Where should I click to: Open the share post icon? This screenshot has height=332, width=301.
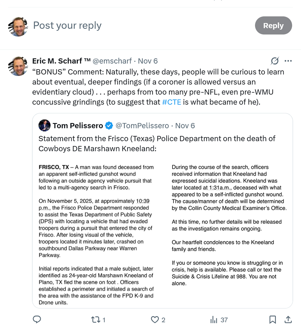(x=288, y=320)
